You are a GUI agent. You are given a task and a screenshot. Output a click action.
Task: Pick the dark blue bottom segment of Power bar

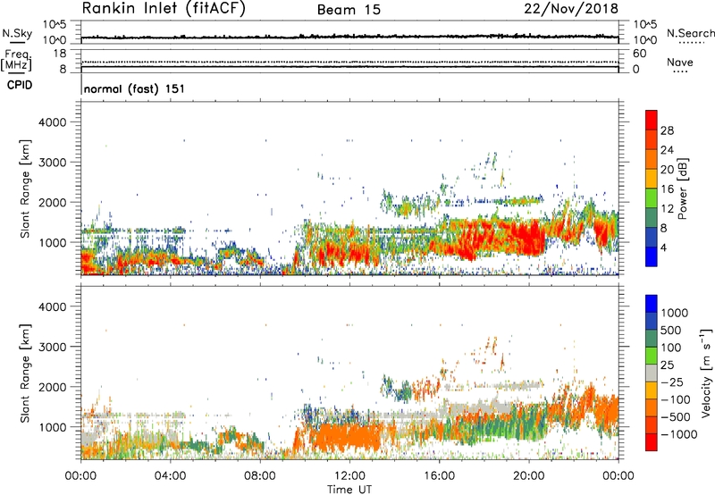tap(652, 256)
